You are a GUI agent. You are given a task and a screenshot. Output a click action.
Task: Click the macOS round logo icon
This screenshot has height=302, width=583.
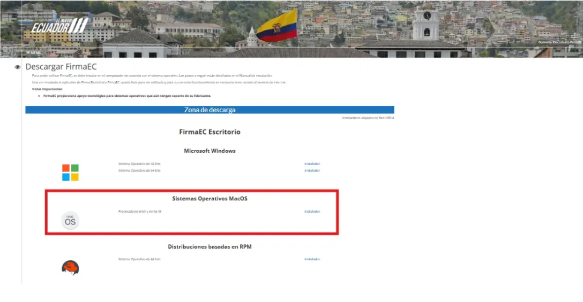coord(70,220)
